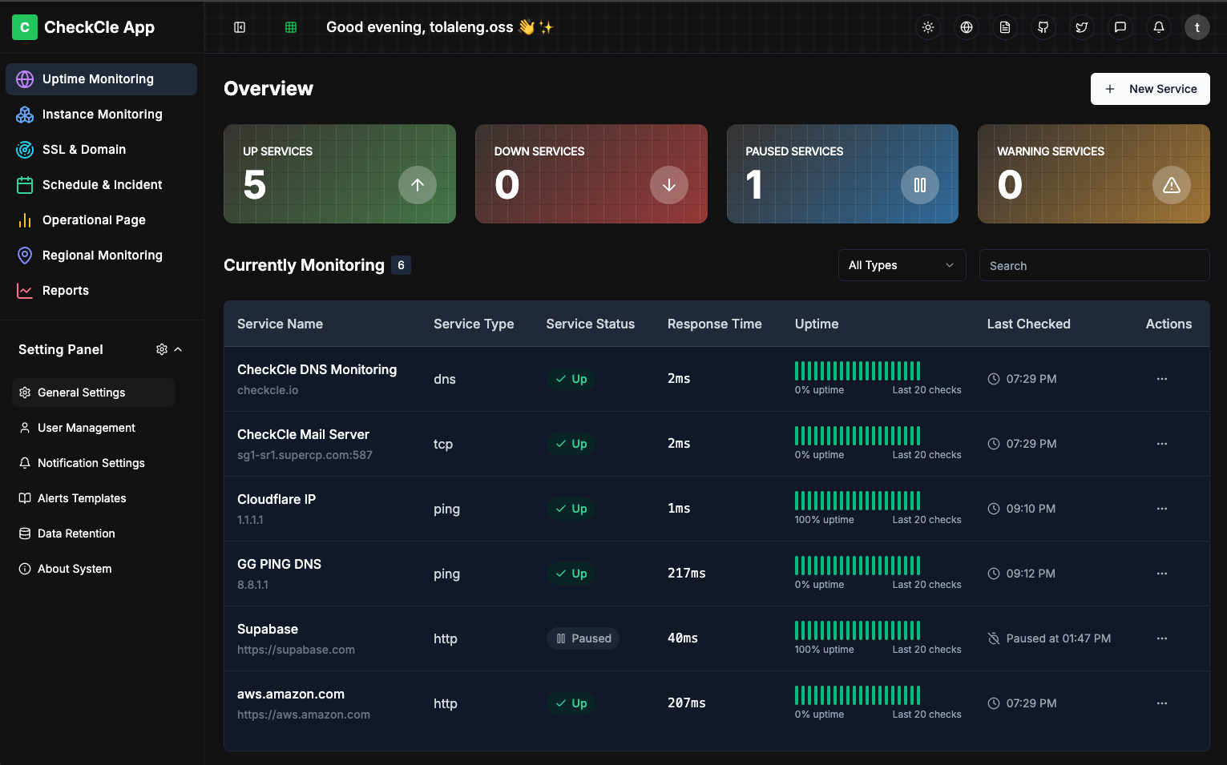Open the Twitter icon in the header
The image size is (1227, 765).
1081,26
